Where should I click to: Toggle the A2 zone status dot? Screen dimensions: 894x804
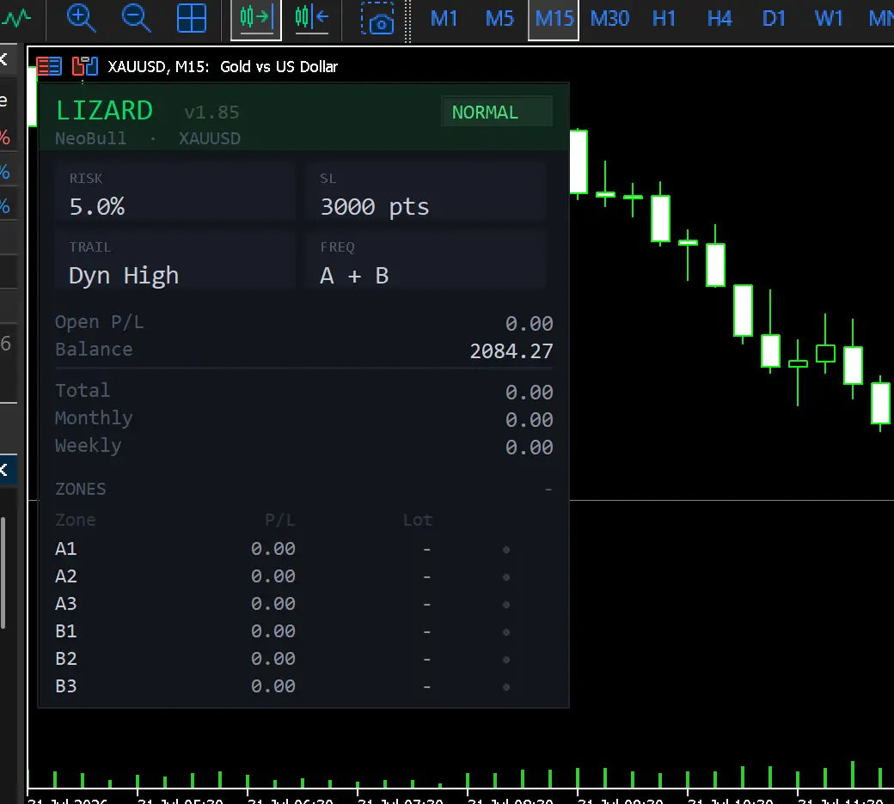tap(505, 577)
